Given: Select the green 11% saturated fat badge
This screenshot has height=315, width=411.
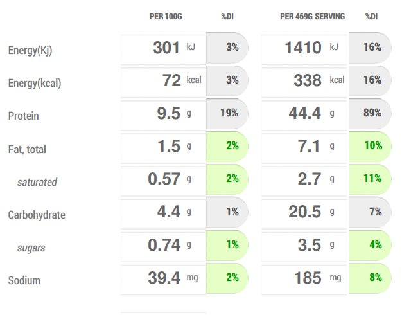Looking at the screenshot, I should pos(372,179).
